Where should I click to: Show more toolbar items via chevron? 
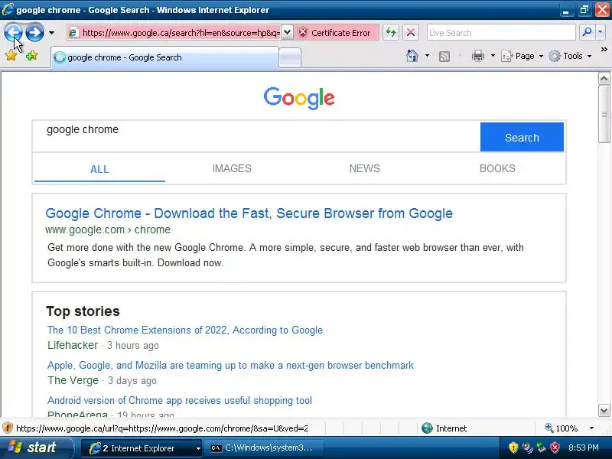click(x=604, y=50)
